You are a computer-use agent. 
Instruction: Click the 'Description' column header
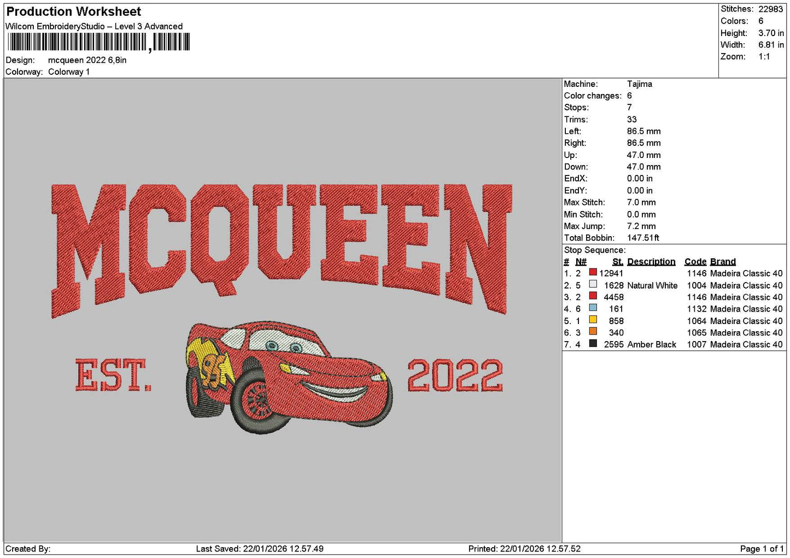pos(651,262)
